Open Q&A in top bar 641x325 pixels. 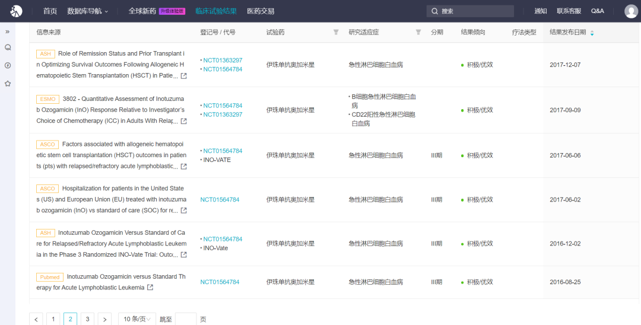[x=597, y=11]
